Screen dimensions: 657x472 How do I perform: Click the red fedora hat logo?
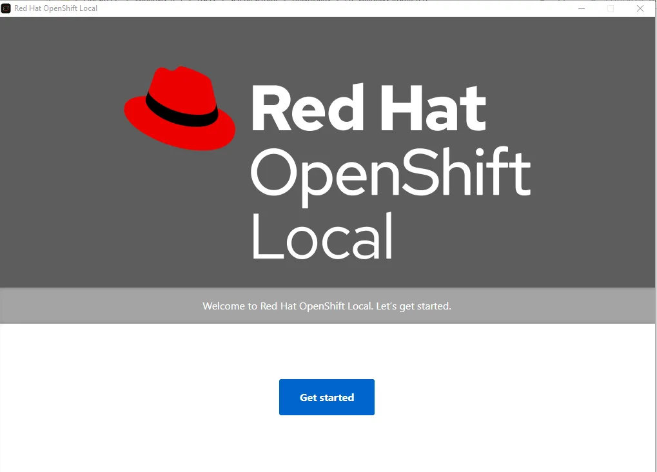[180, 108]
